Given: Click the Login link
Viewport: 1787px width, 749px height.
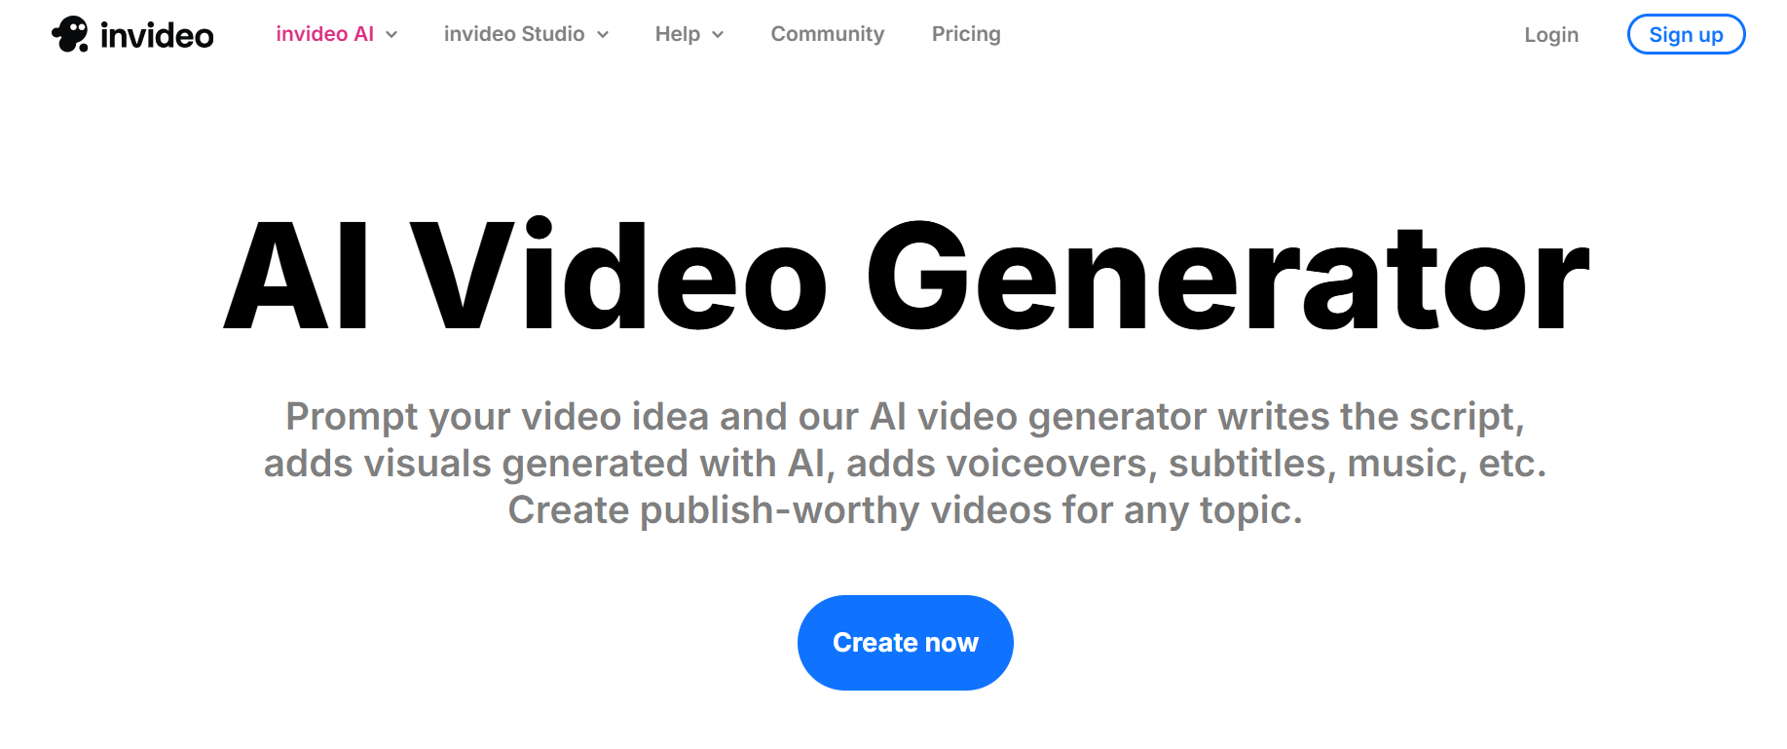Looking at the screenshot, I should (x=1551, y=35).
